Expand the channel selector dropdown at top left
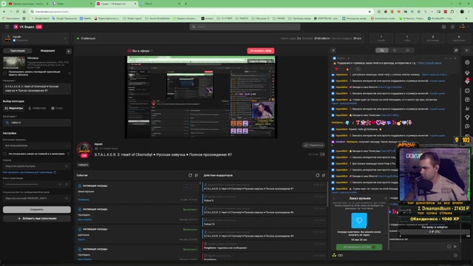Viewport: 473px width, 266px height. 65,38
